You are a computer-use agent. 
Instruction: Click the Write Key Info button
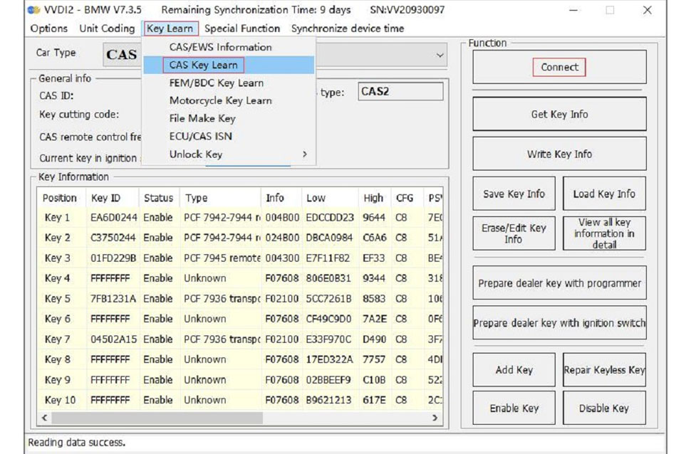[x=559, y=154]
